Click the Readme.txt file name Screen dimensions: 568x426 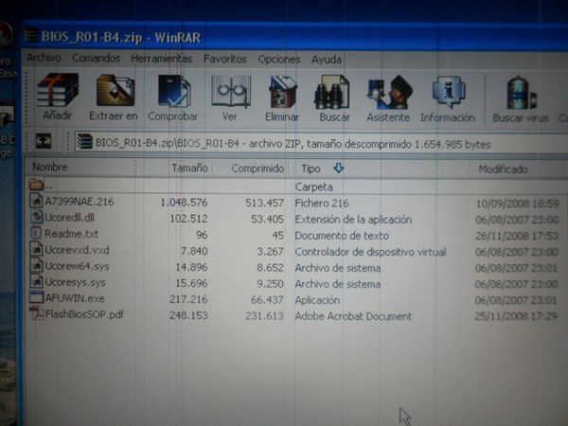point(71,234)
